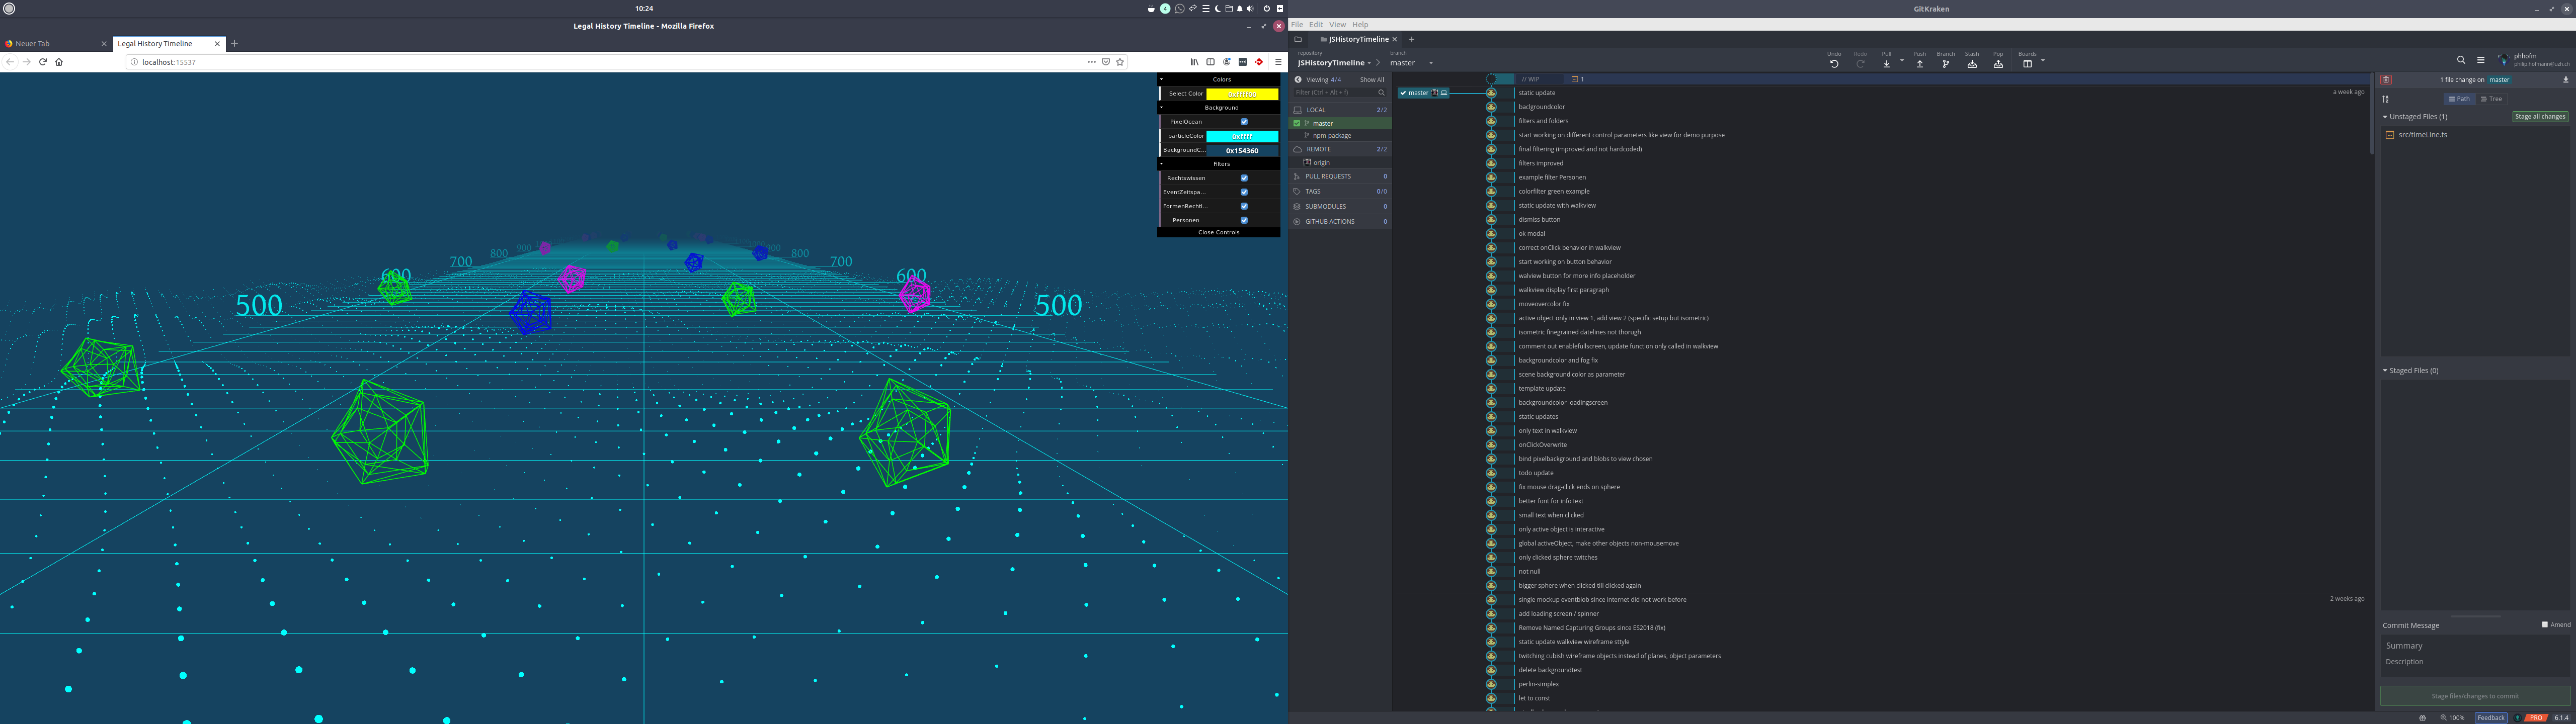The height and width of the screenshot is (724, 2576).
Task: Click Stage files/changes to commit button
Action: 2475,696
